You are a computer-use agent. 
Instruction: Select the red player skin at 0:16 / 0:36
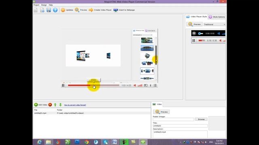click(208, 40)
